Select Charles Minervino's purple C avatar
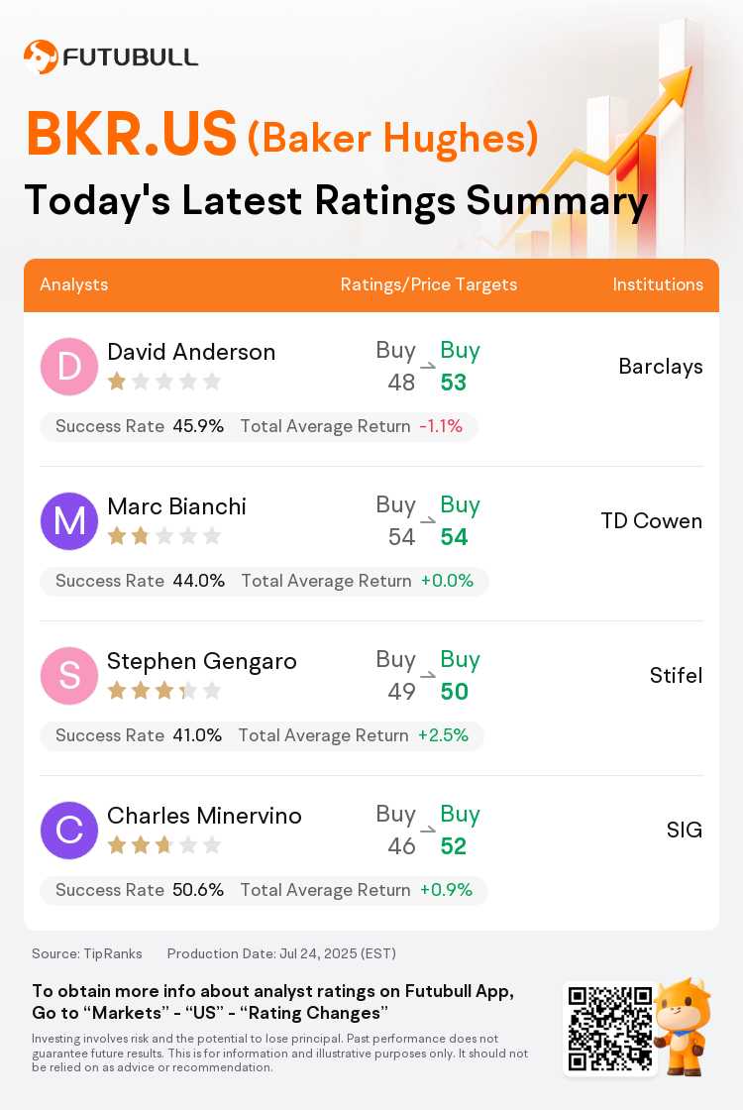Screen dimensions: 743x1110 pos(68,831)
